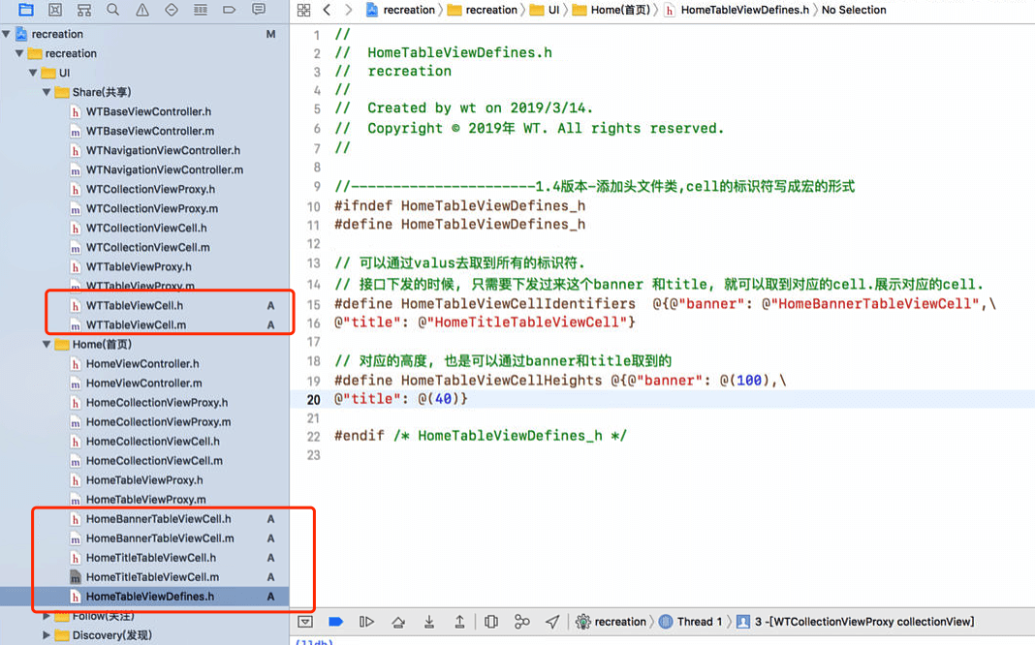
Task: Click the Simulate Location arrow icon
Action: tap(552, 621)
